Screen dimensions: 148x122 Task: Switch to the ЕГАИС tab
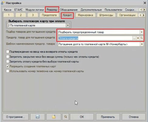pyautogui.click(x=18, y=10)
